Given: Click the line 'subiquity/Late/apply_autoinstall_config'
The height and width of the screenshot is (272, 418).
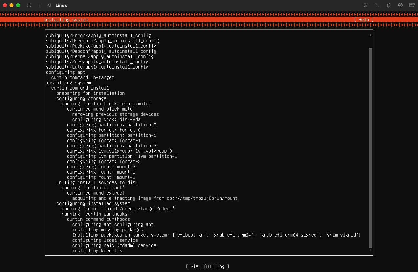Looking at the screenshot, I should click(97, 67).
